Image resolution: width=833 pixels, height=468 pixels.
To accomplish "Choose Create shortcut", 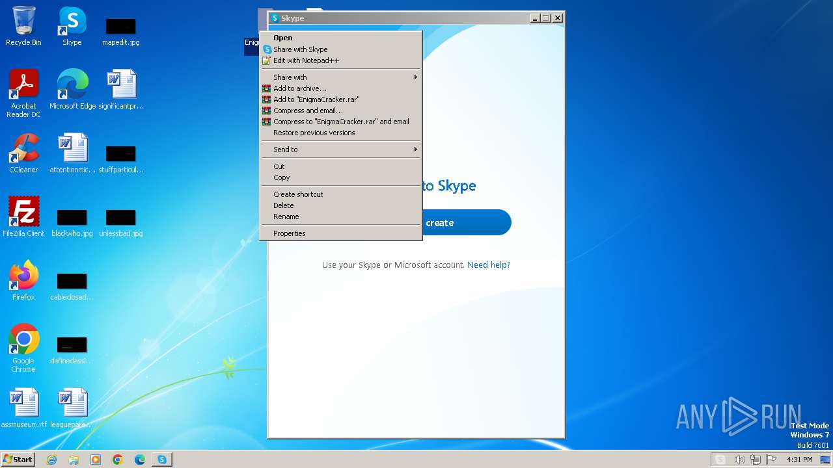I will click(x=340, y=194).
